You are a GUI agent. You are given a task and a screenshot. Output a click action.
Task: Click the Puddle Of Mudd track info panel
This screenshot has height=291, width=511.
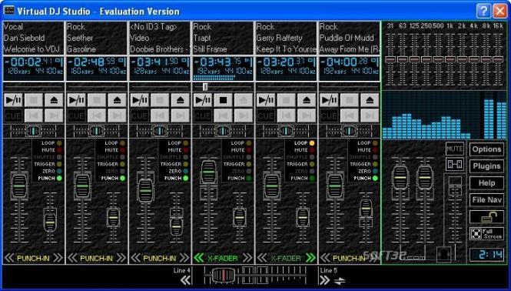pyautogui.click(x=350, y=38)
